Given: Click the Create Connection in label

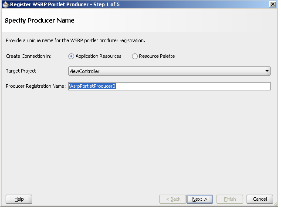Looking at the screenshot, I should tap(28, 56).
